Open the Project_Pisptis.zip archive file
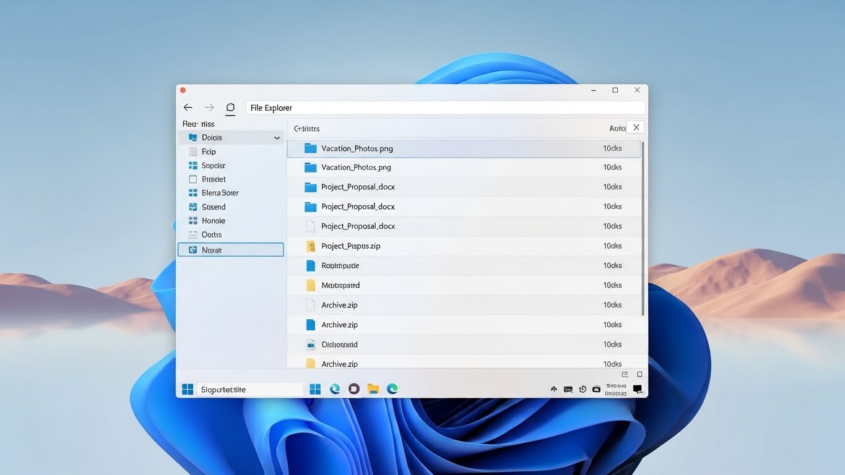The image size is (845, 475). tap(350, 246)
